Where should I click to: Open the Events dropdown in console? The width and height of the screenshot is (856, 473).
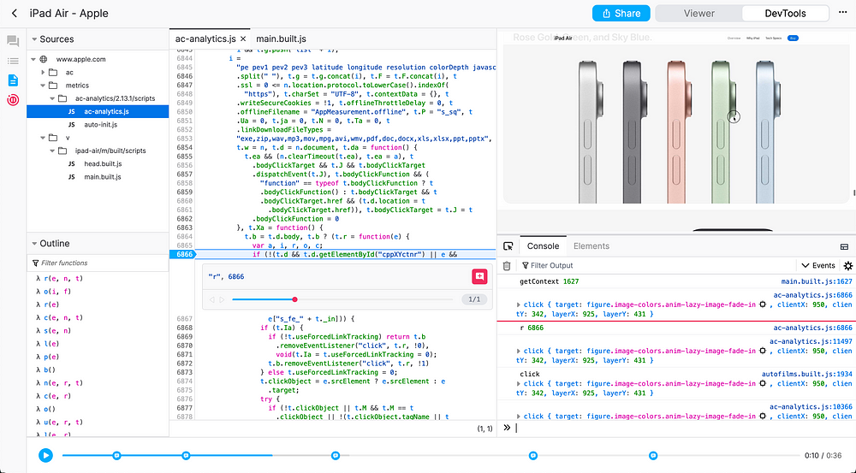817,266
